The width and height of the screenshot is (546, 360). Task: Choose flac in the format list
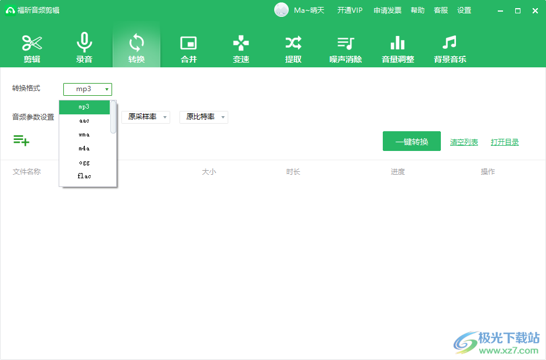[x=84, y=176]
